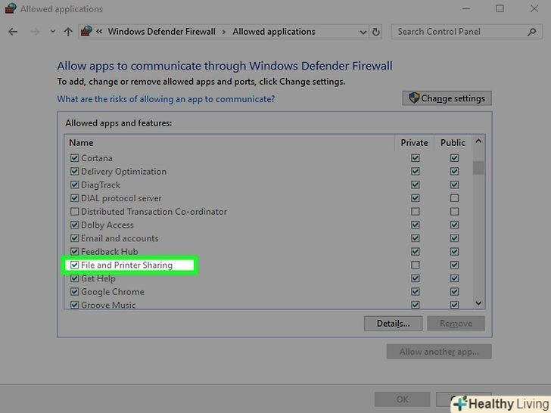The height and width of the screenshot is (413, 551).
Task: Toggle Email and accounts name checkbox
Action: pyautogui.click(x=74, y=238)
